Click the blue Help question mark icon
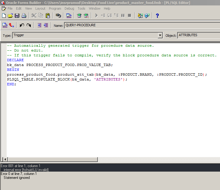Viewport: 220px width, 190px height. coord(157,15)
